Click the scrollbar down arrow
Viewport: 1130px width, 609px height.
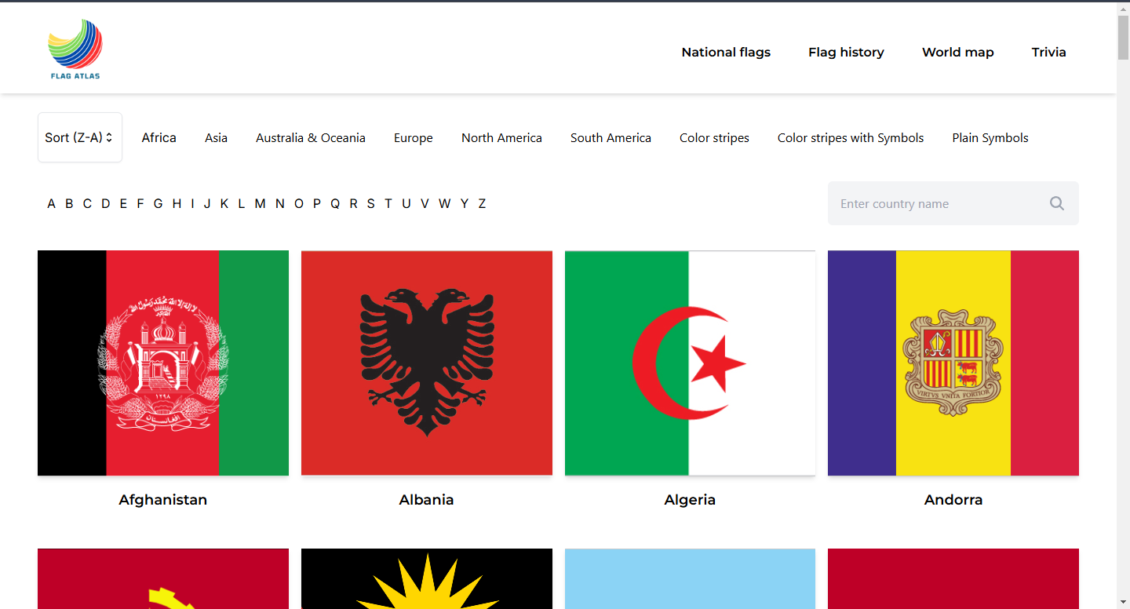click(1123, 602)
